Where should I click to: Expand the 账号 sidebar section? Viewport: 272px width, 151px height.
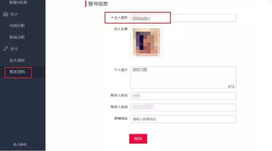click(x=14, y=49)
